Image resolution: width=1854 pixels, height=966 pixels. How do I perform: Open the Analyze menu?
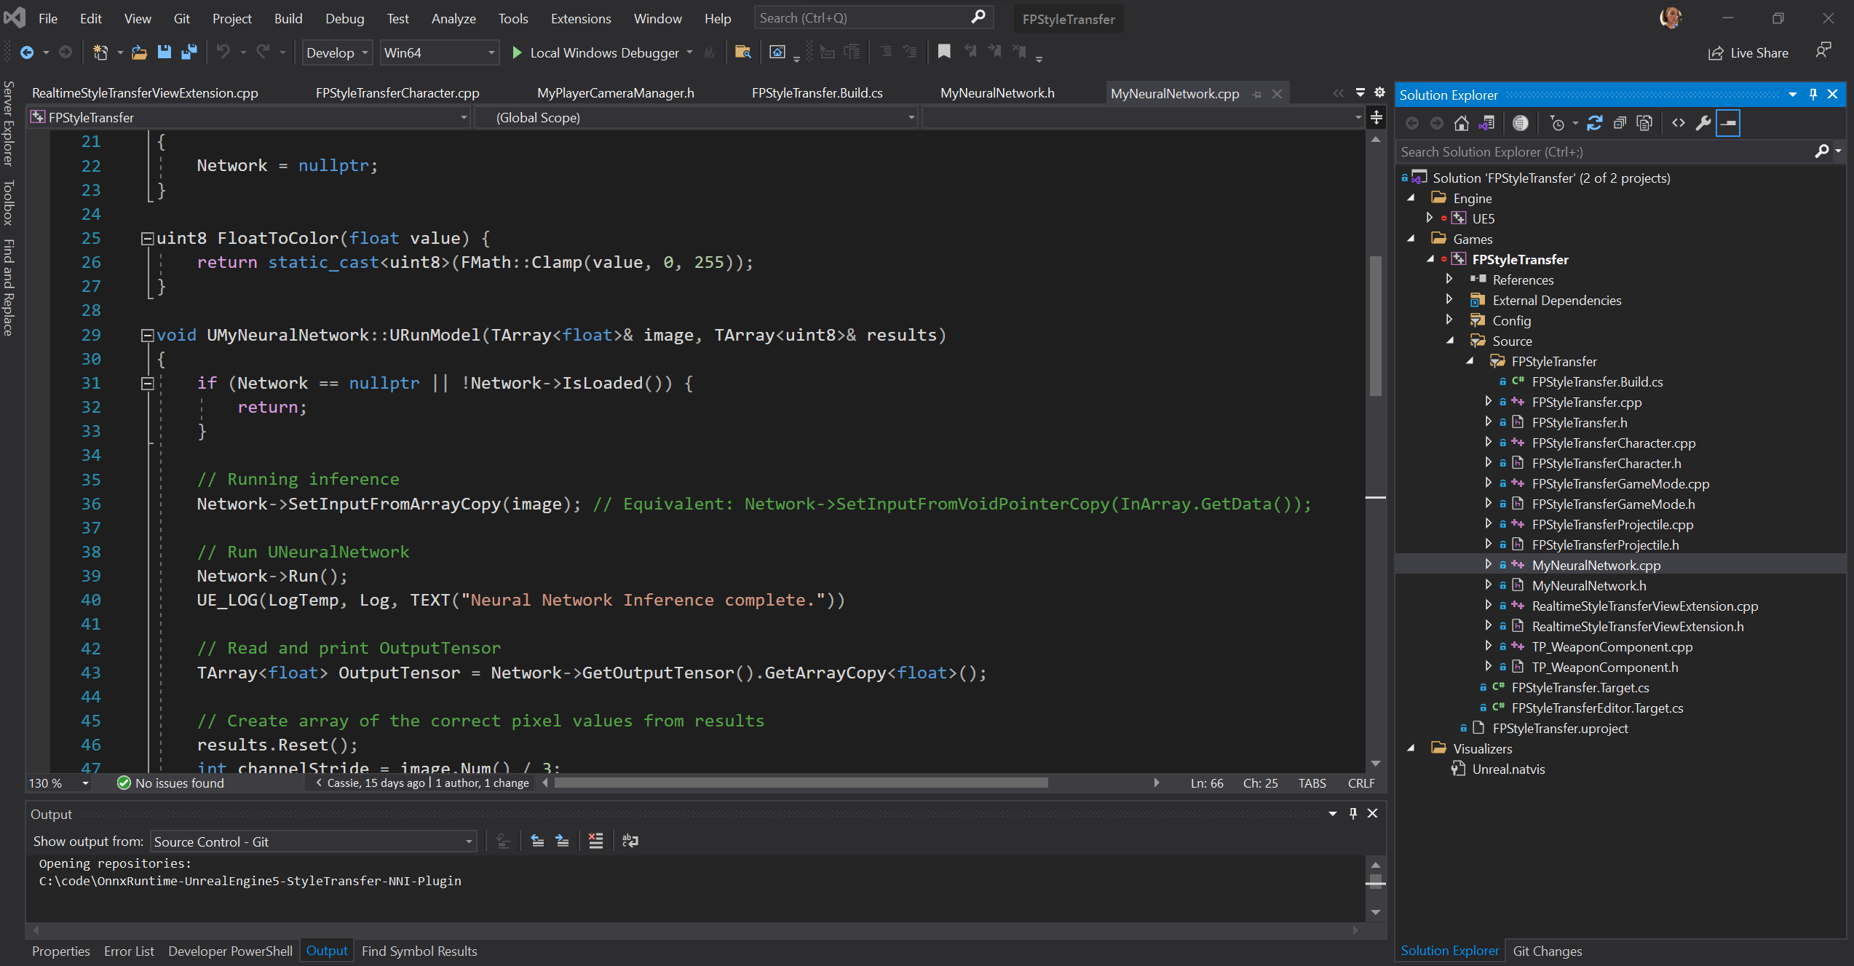tap(453, 18)
